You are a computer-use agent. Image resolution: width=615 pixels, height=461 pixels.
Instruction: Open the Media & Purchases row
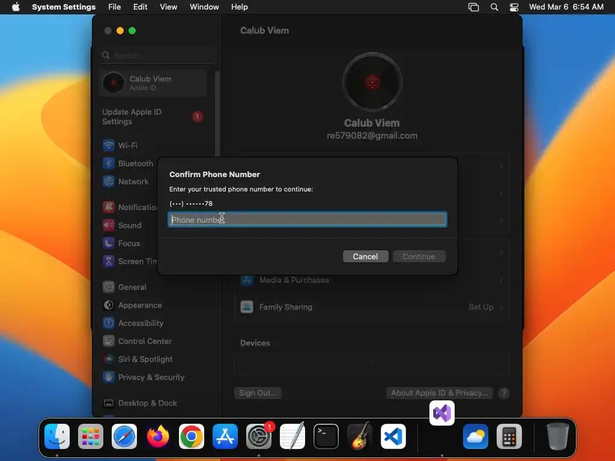372,280
